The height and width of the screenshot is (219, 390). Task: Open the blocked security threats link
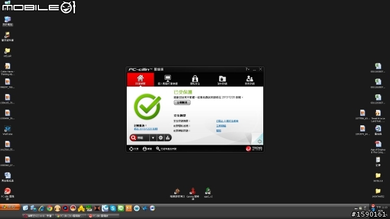(227, 121)
